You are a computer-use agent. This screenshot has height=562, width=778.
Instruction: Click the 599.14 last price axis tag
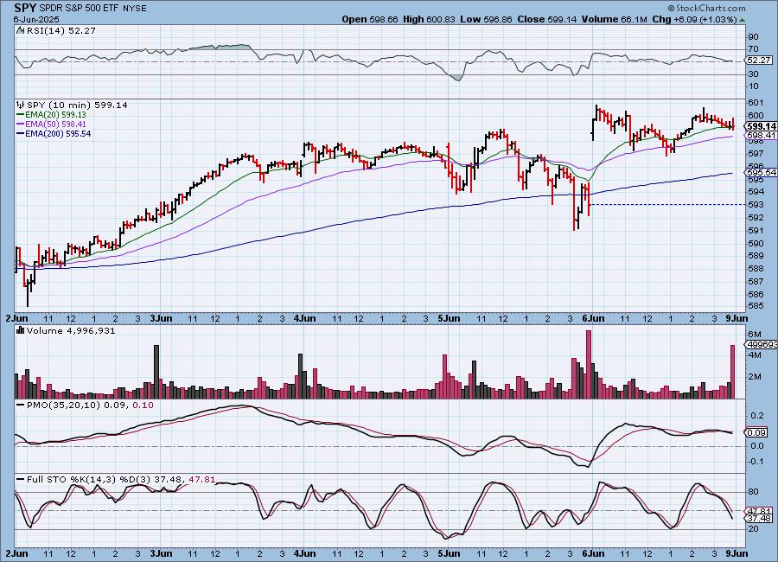pyautogui.click(x=761, y=126)
